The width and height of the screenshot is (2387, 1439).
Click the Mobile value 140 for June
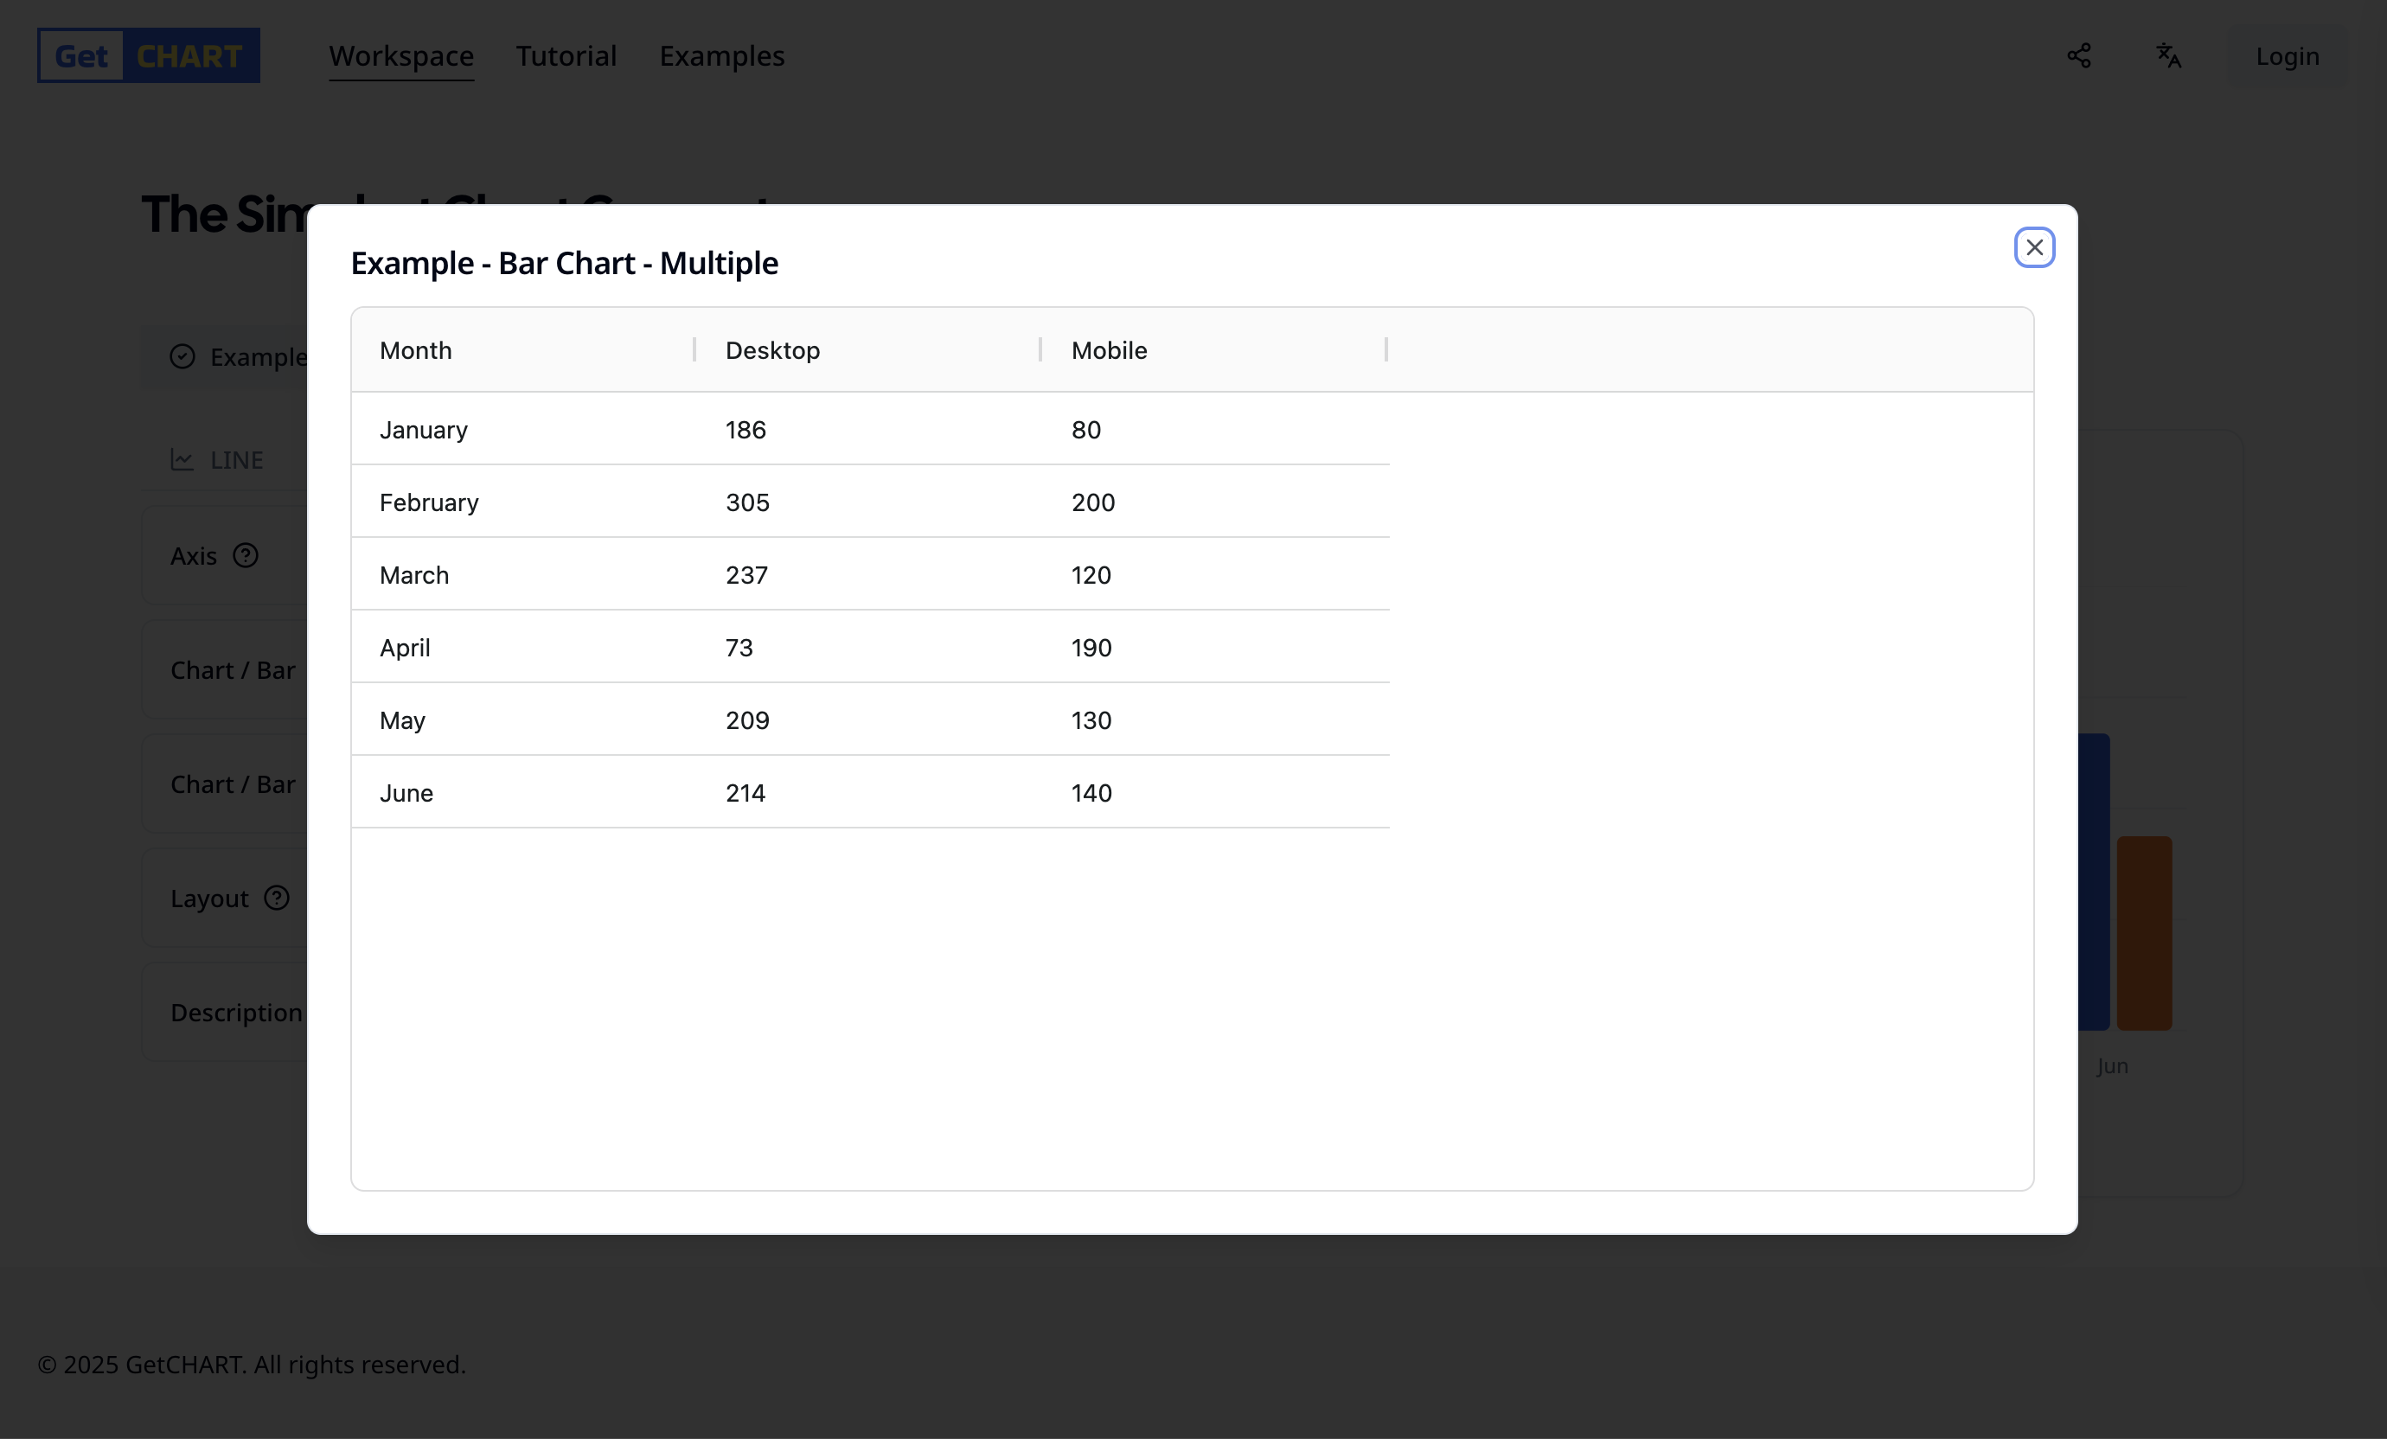point(1216,792)
